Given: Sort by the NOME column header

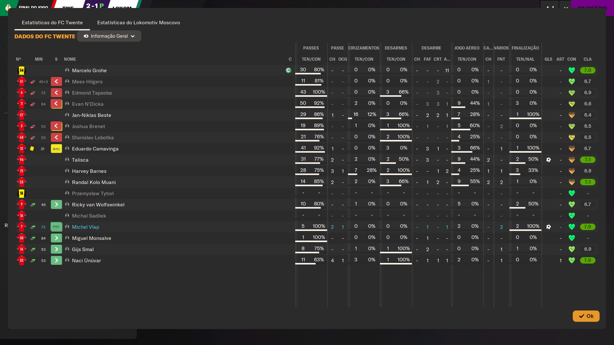Looking at the screenshot, I should 70,59.
